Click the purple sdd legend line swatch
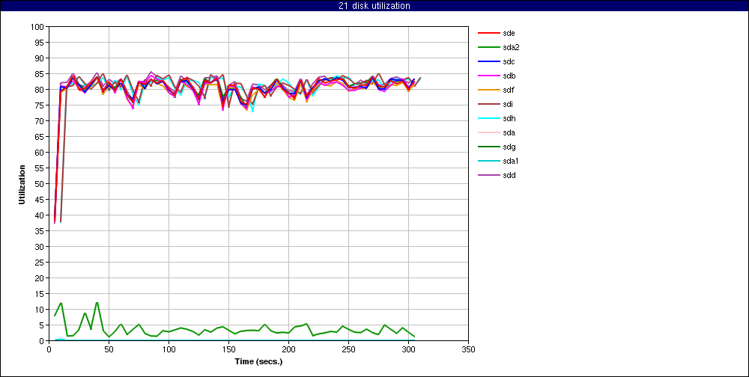 click(x=488, y=175)
